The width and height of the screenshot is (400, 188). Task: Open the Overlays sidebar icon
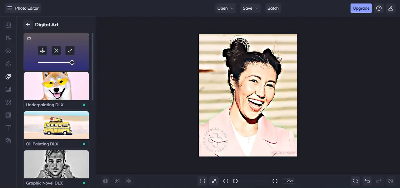click(x=8, y=115)
